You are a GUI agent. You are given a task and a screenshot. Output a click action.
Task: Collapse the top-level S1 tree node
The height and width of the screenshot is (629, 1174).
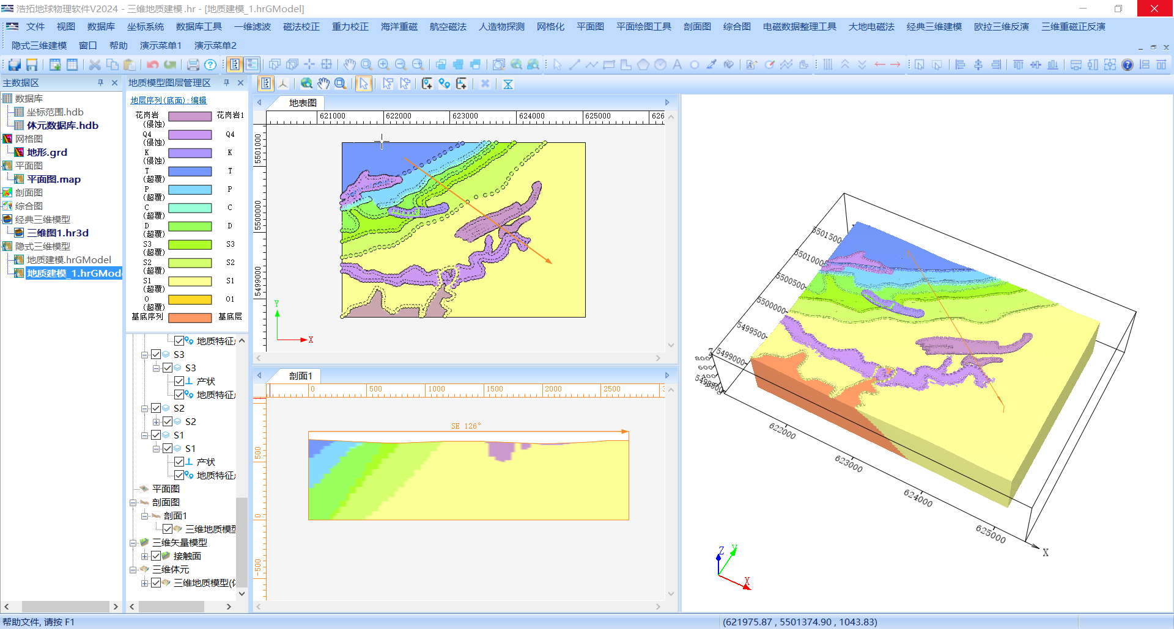(144, 435)
